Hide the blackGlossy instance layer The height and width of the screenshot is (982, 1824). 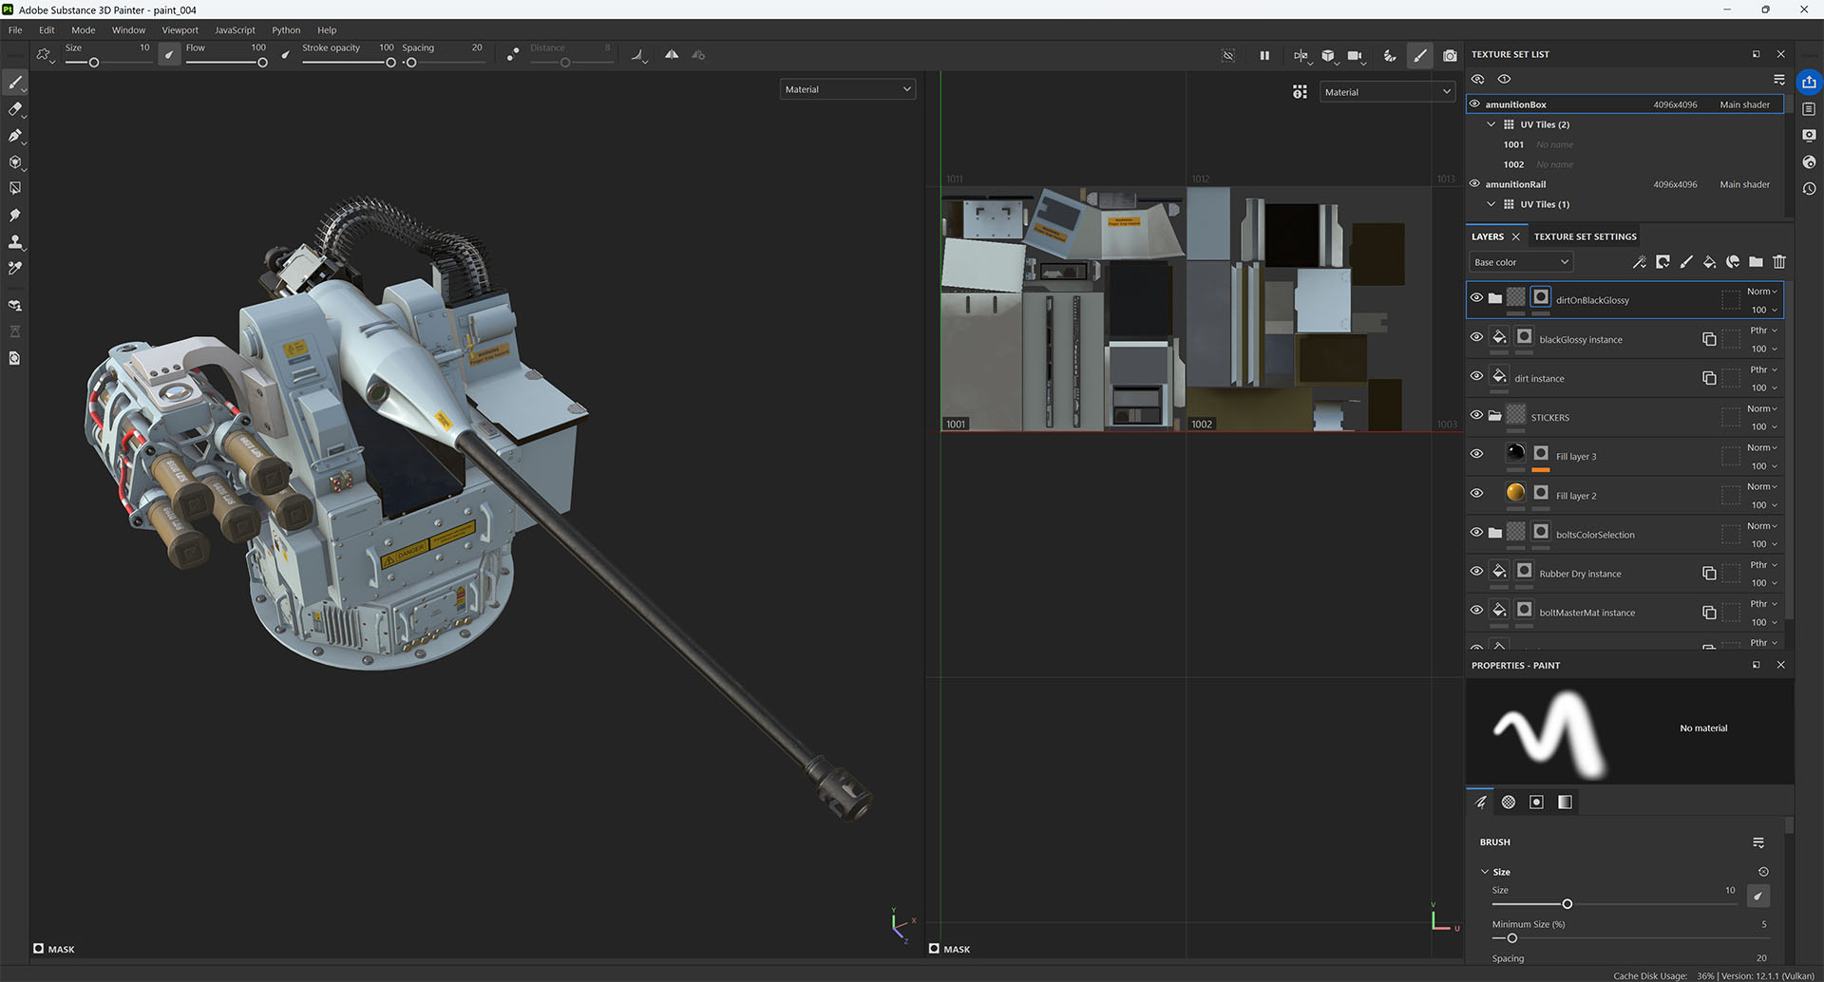click(1476, 337)
